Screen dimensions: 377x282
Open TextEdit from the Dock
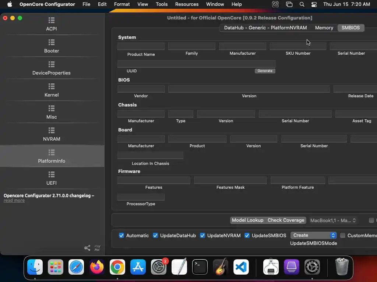(179, 267)
